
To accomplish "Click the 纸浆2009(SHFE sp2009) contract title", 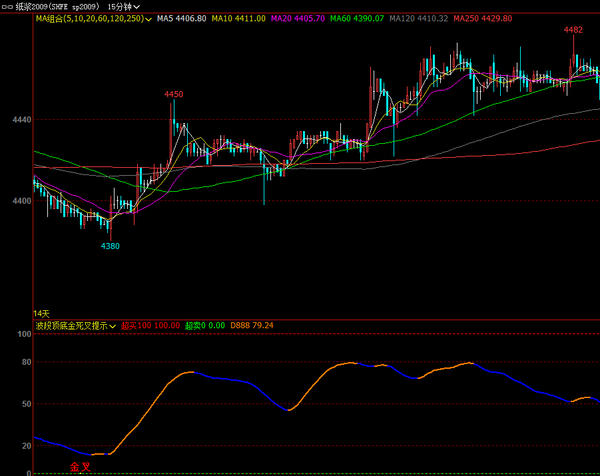I will click(57, 7).
